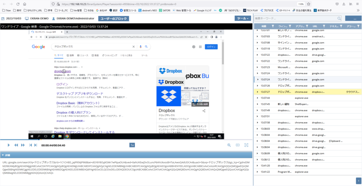
Task: Open the ツール dropdown menu
Action: [243, 18]
